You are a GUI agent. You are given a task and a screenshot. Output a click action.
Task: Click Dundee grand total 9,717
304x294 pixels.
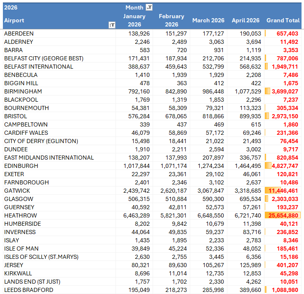tap(291, 149)
